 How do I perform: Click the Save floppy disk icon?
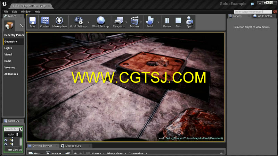click(x=32, y=20)
